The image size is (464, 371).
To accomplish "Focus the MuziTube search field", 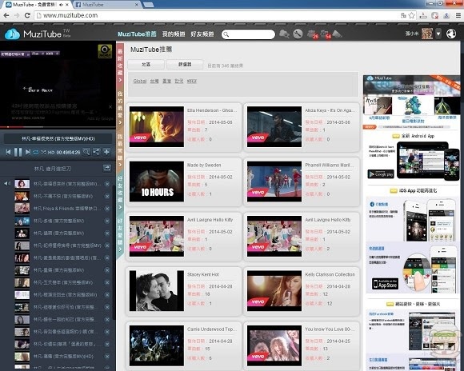I will tap(248, 34).
